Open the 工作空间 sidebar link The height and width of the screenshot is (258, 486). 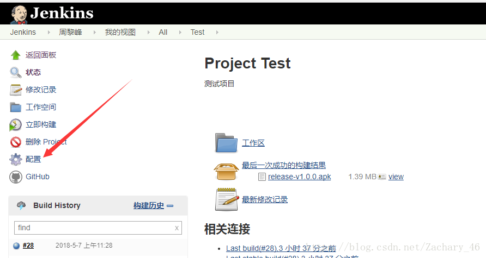click(x=41, y=107)
